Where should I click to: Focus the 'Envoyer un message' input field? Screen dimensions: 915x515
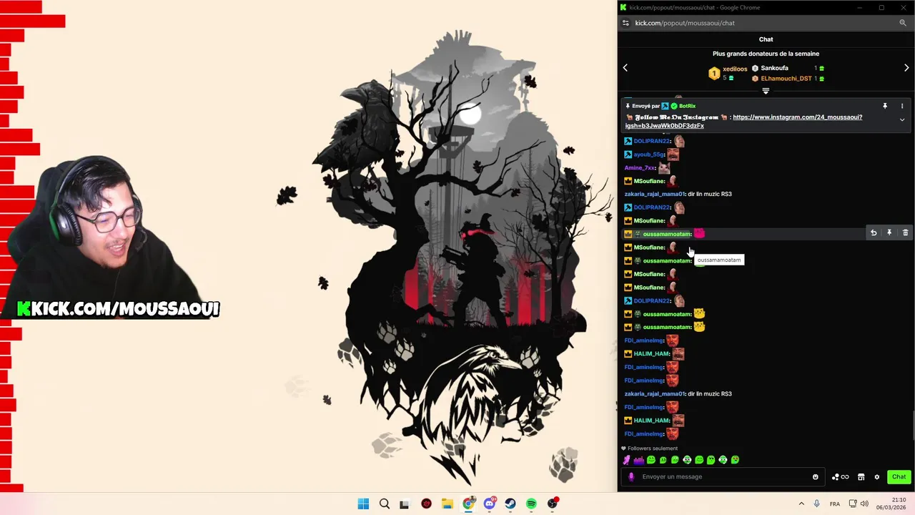(723, 477)
